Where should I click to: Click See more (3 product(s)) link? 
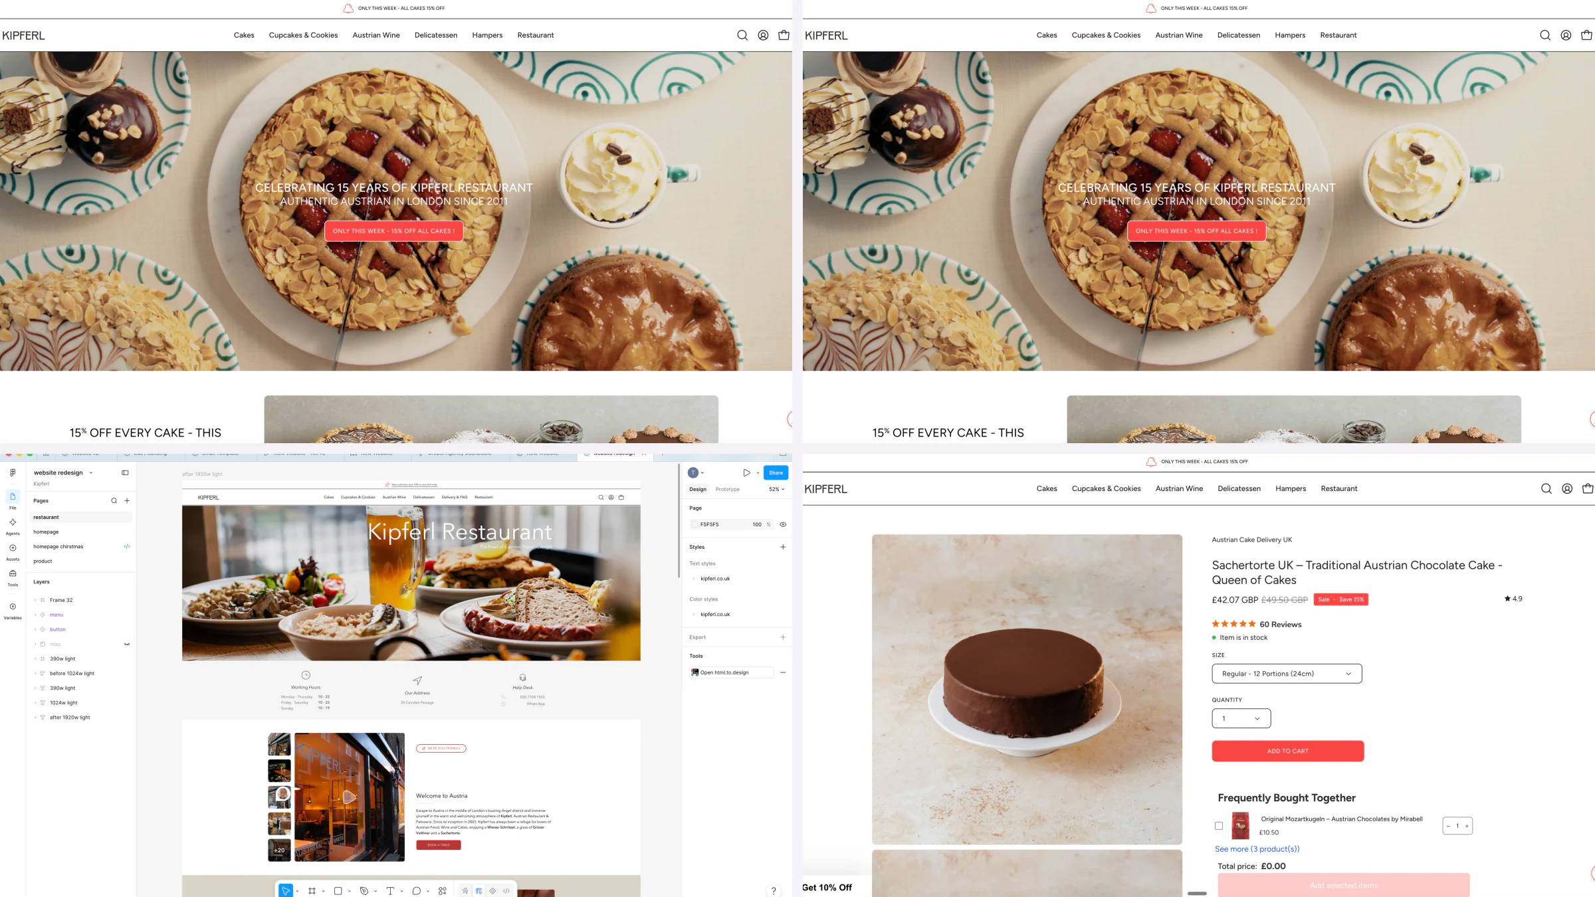1257,849
